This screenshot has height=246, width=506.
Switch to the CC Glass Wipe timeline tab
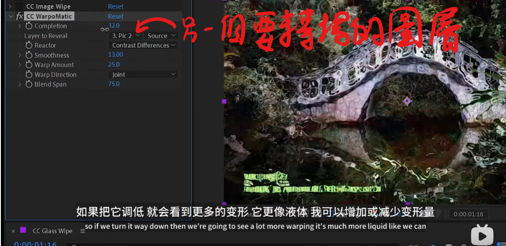coord(52,231)
